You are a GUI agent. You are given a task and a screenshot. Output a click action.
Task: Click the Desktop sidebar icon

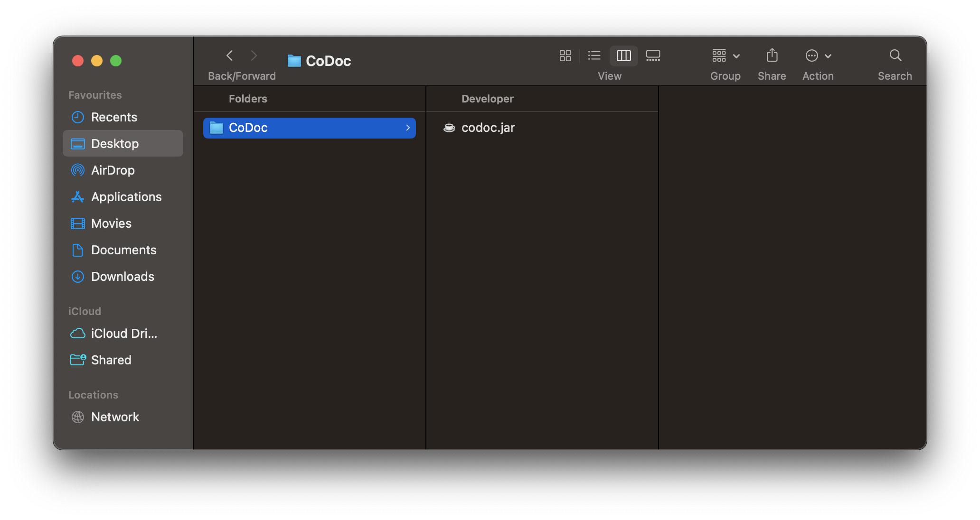[78, 144]
